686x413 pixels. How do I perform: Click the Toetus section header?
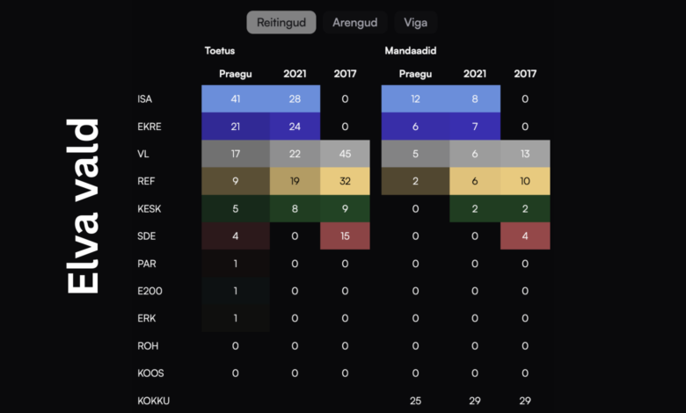coord(220,51)
